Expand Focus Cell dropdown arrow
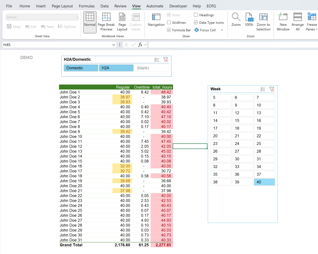Image resolution: width=318 pixels, height=254 pixels. click(222, 30)
